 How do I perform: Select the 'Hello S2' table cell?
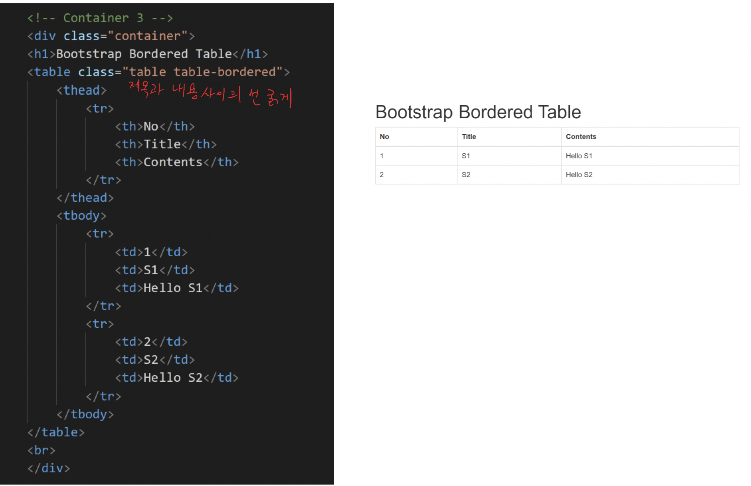tap(579, 174)
